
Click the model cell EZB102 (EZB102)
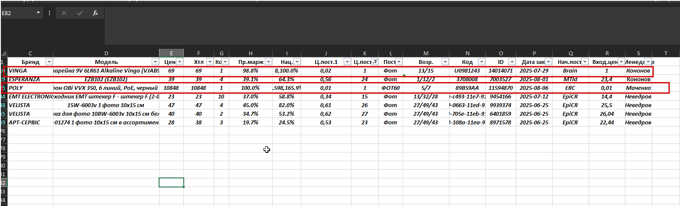(x=106, y=79)
